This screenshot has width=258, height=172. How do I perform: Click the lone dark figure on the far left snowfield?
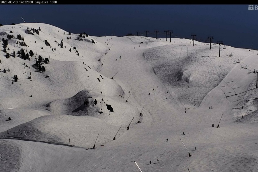point(9,118)
